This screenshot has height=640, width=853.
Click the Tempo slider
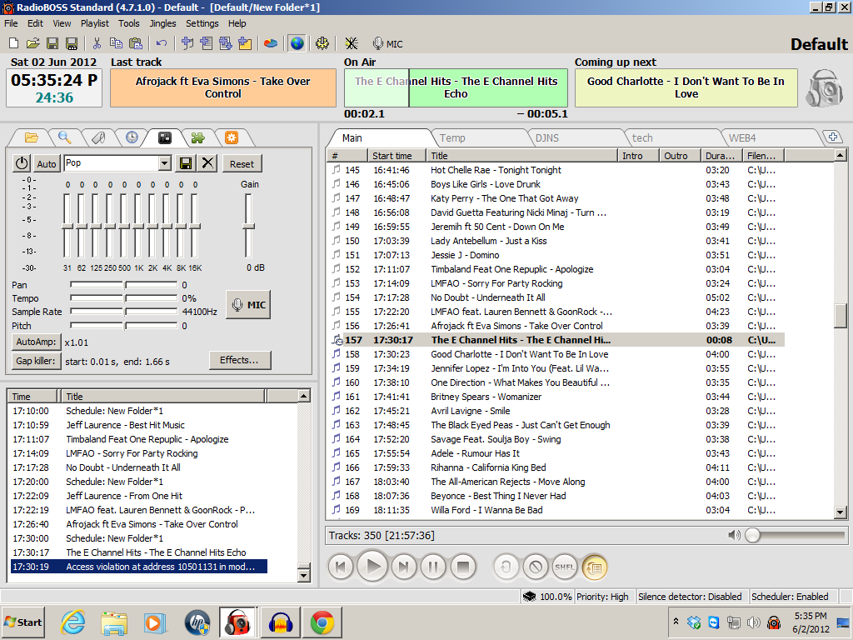click(124, 298)
